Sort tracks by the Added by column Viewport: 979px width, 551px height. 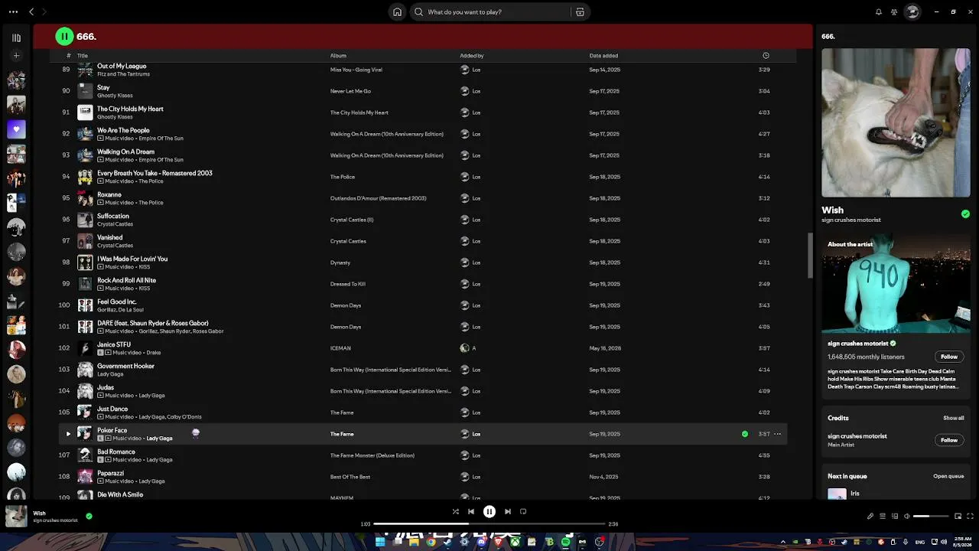[472, 56]
